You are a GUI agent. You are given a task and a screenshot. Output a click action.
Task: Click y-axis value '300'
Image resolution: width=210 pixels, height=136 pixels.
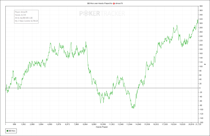pos(201,23)
